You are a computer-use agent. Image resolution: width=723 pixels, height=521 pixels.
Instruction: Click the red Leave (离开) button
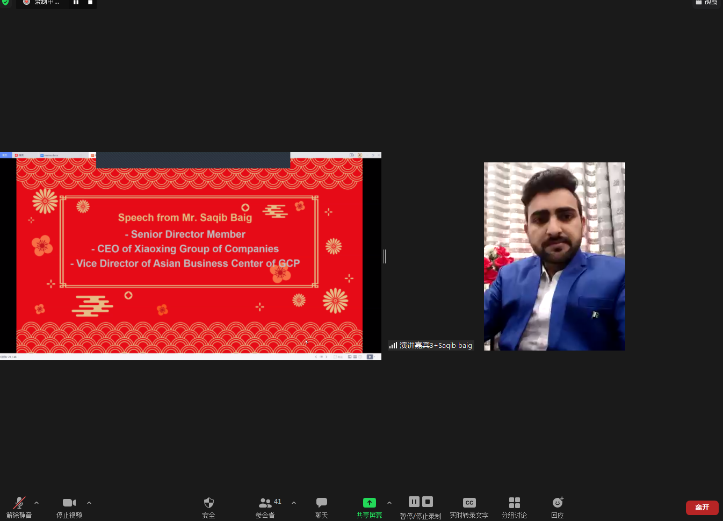pyautogui.click(x=702, y=508)
